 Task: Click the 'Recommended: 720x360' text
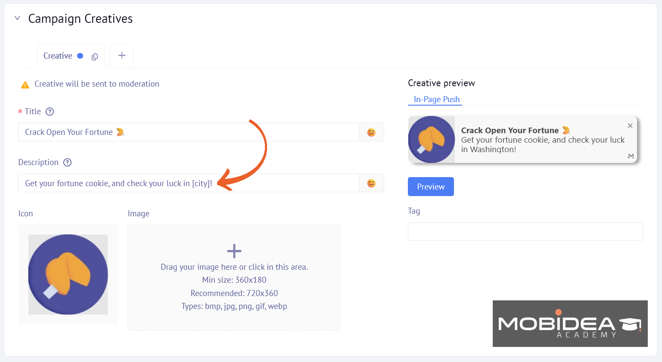point(234,293)
